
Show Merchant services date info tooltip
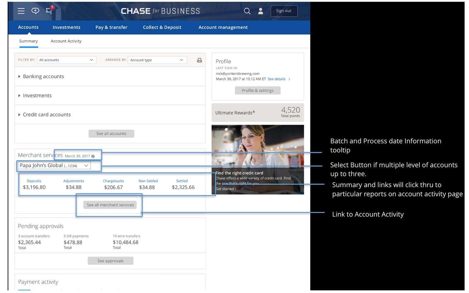pos(93,156)
